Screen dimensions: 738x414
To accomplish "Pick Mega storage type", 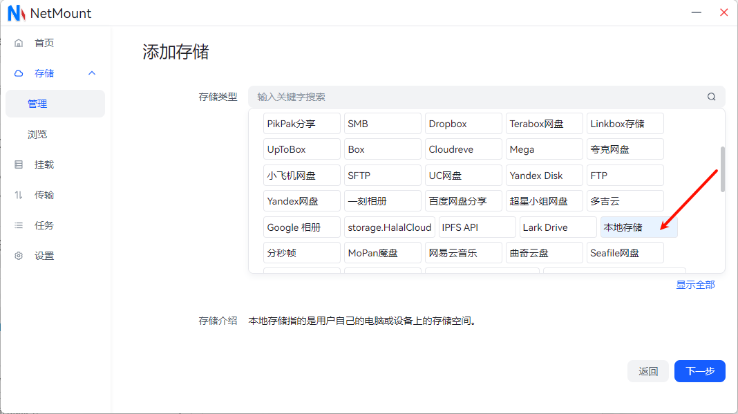I will (545, 149).
